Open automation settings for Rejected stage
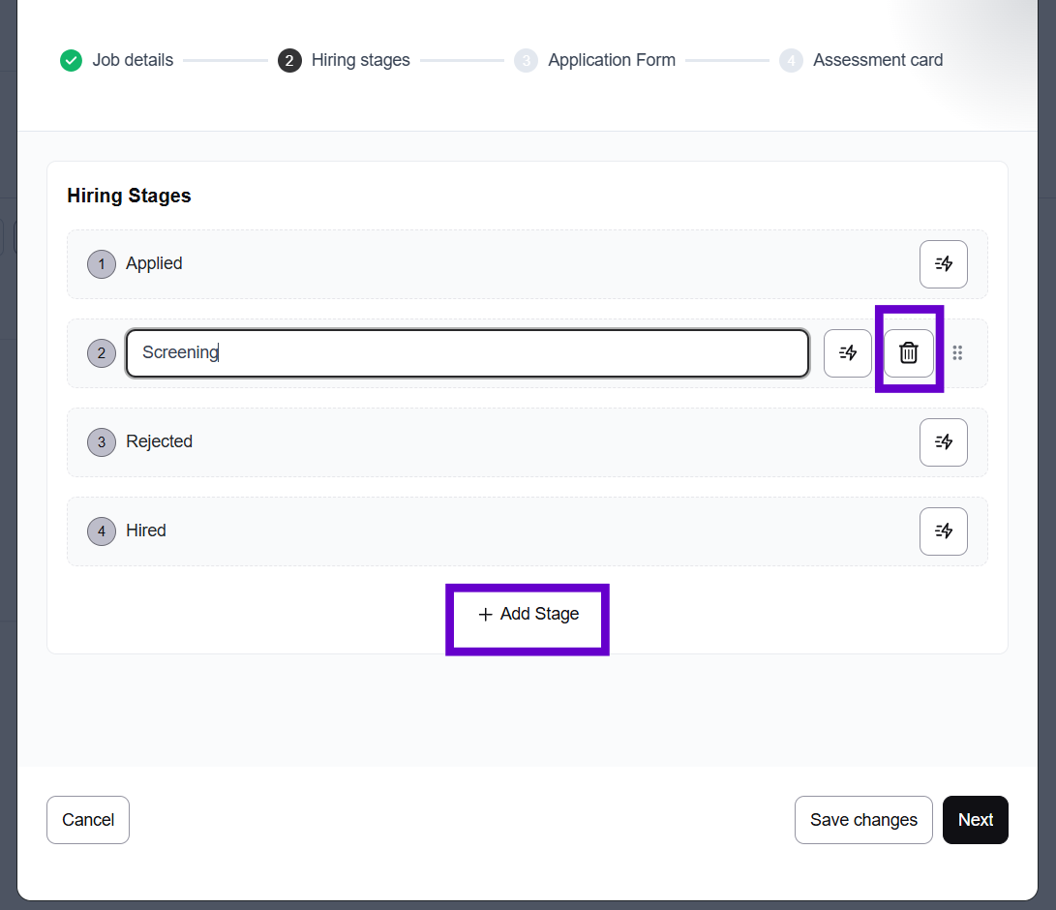Viewport: 1056px width, 910px height. coord(943,442)
